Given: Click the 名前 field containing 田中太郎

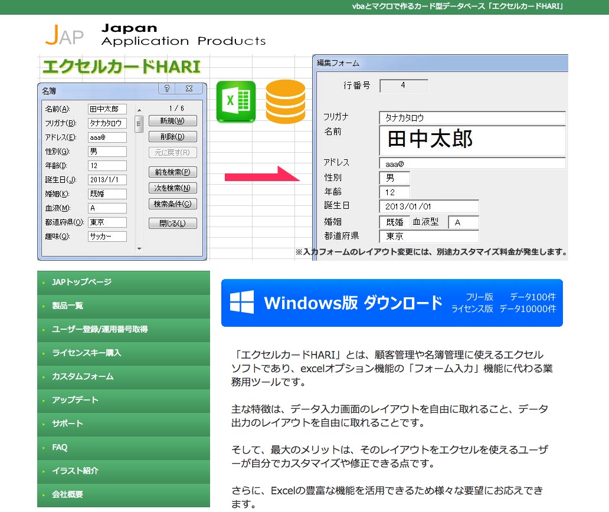Looking at the screenshot, I should [106, 109].
